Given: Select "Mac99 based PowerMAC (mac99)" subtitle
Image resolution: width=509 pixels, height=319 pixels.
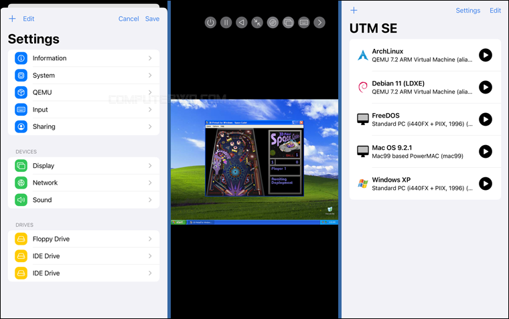Looking at the screenshot, I should 417,156.
